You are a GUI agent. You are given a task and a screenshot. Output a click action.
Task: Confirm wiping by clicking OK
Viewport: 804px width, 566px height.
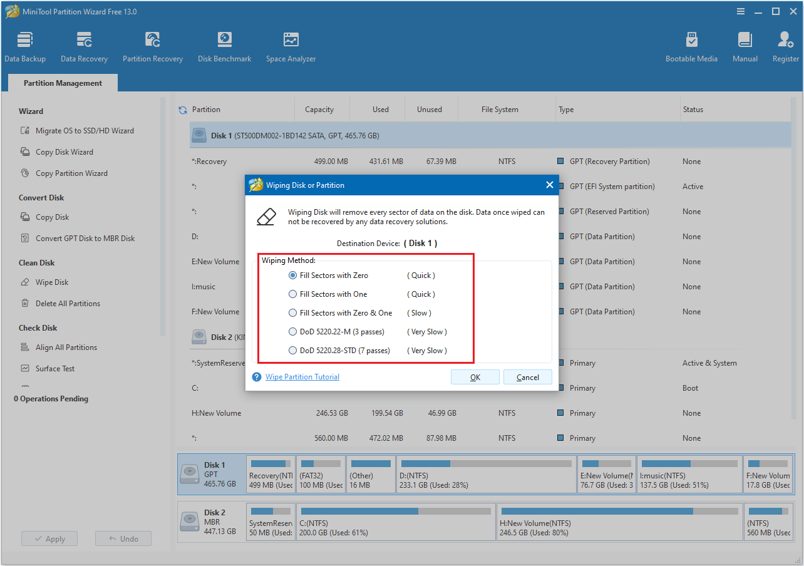tap(475, 376)
